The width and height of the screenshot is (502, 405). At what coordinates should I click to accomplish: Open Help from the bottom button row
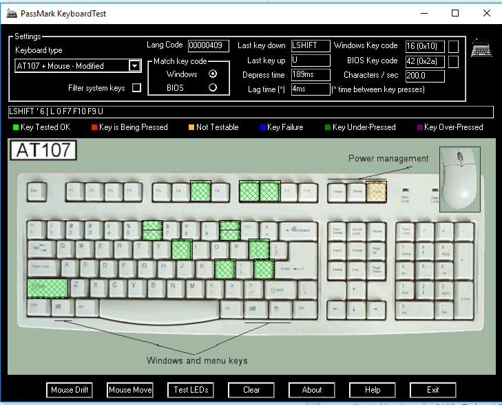point(372,390)
